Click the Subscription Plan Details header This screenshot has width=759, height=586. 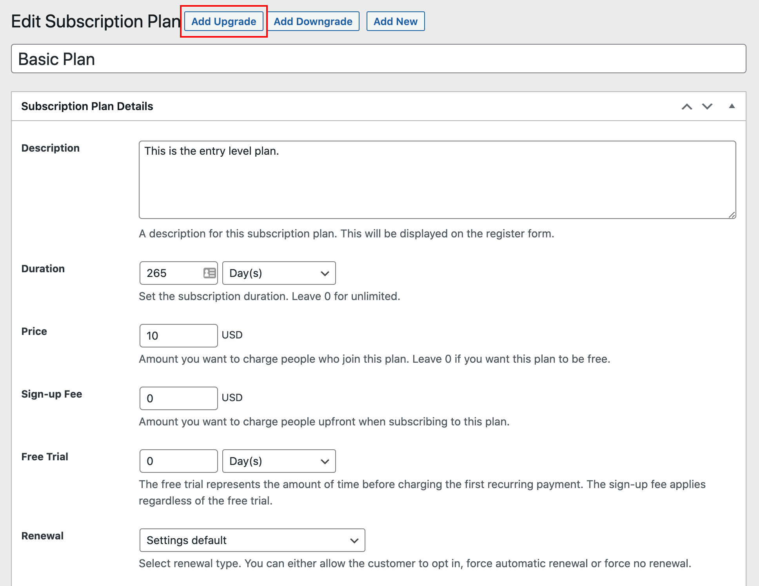[x=87, y=106]
